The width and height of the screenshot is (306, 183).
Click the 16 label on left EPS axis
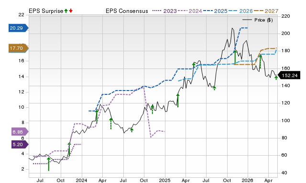pyautogui.click(x=21, y=61)
